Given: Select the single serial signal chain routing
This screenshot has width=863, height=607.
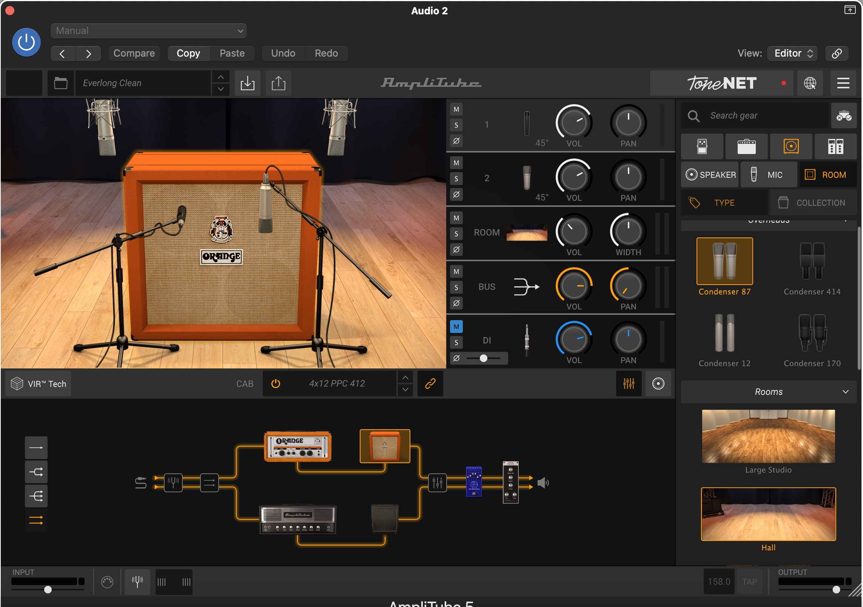Looking at the screenshot, I should (36, 448).
